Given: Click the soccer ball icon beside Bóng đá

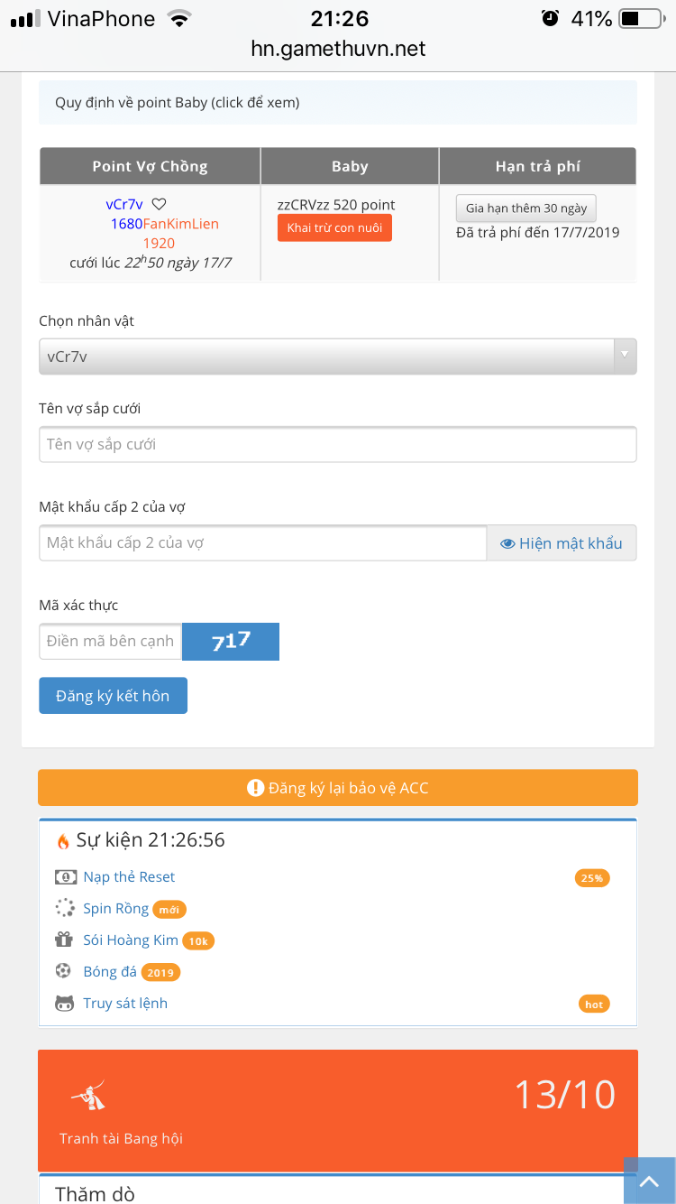Looking at the screenshot, I should [x=64, y=971].
